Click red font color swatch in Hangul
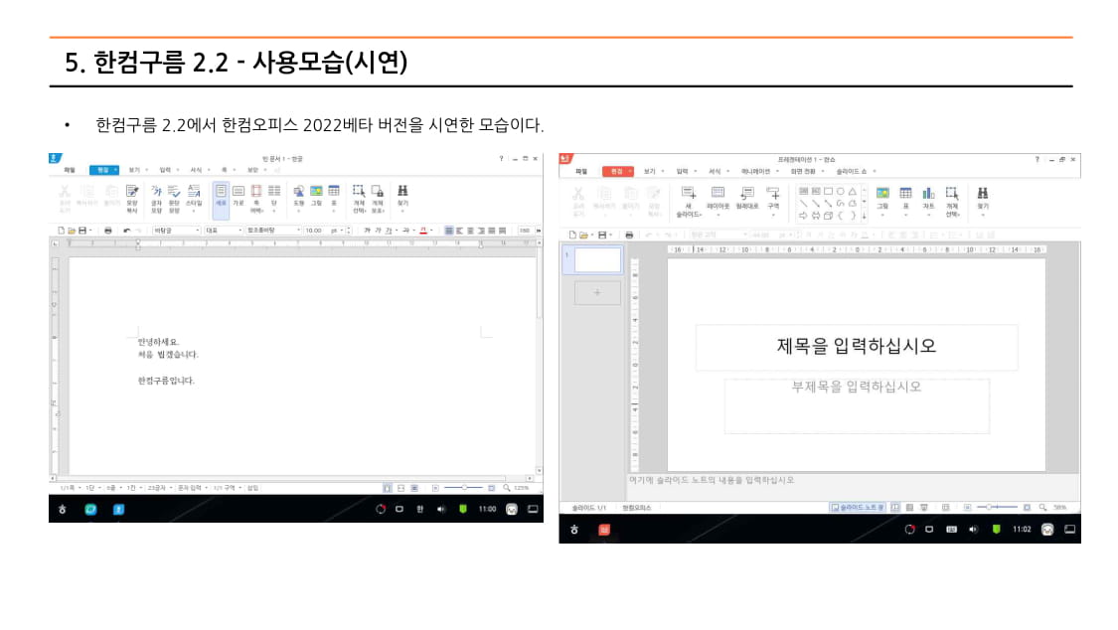The width and height of the screenshot is (1118, 630). click(422, 231)
